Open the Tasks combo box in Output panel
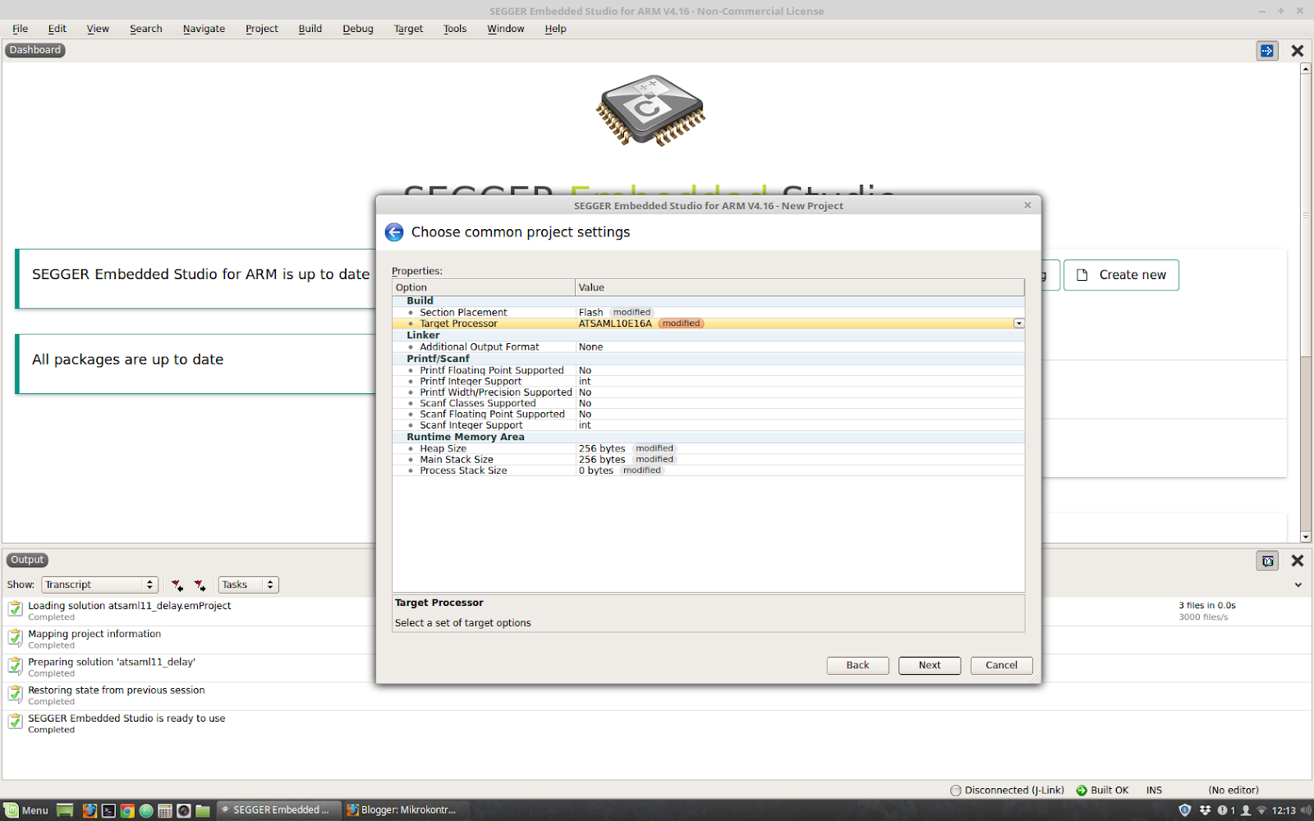 [248, 585]
